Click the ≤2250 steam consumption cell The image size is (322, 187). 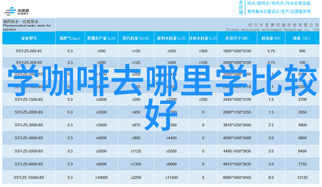[136, 178]
